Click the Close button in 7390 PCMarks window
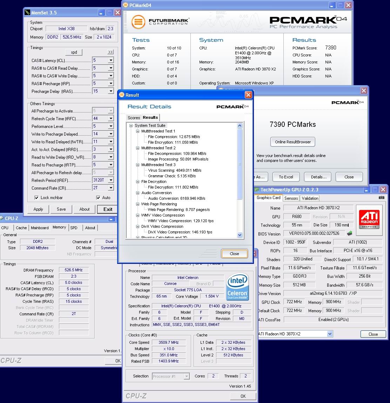 coord(349,177)
